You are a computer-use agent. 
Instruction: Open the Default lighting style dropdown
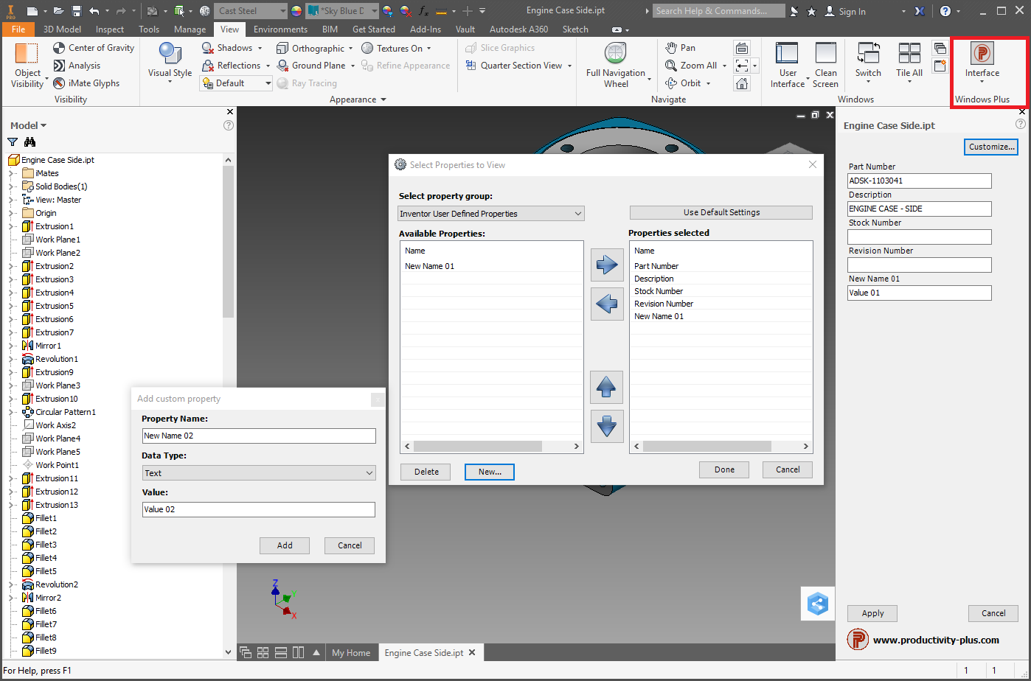(236, 83)
